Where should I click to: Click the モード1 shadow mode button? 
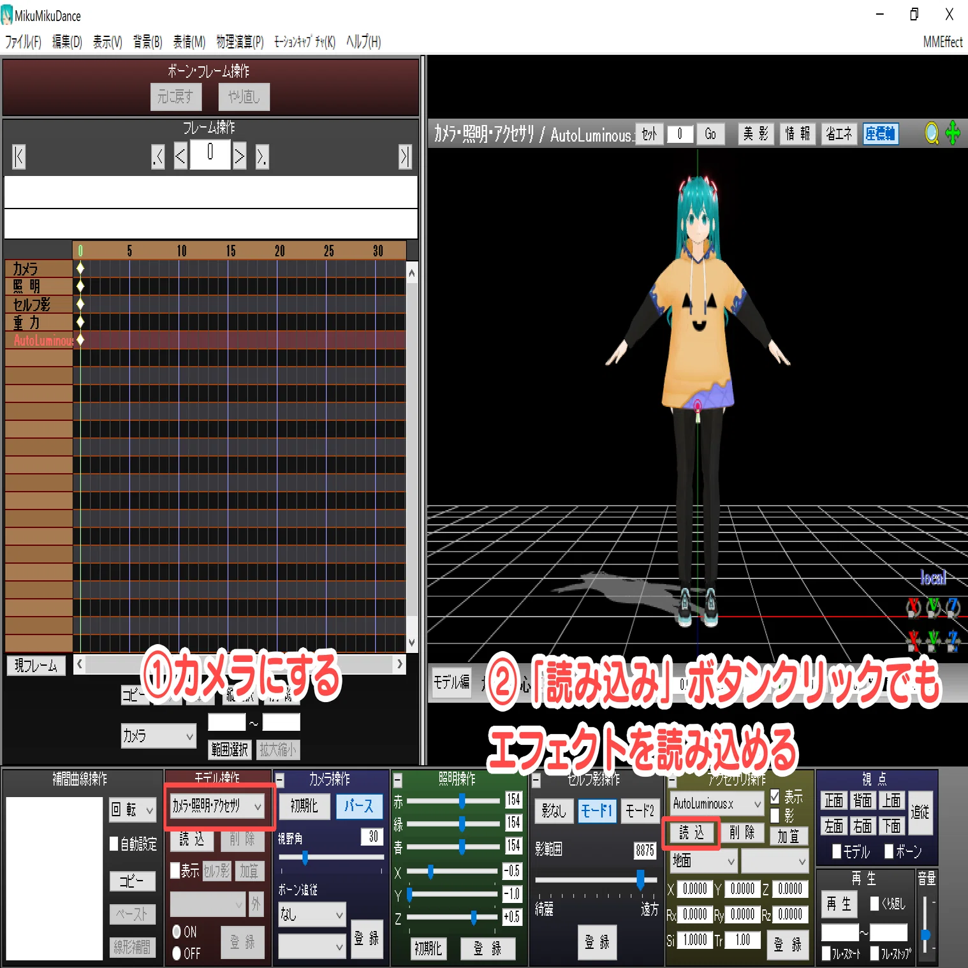(x=597, y=810)
